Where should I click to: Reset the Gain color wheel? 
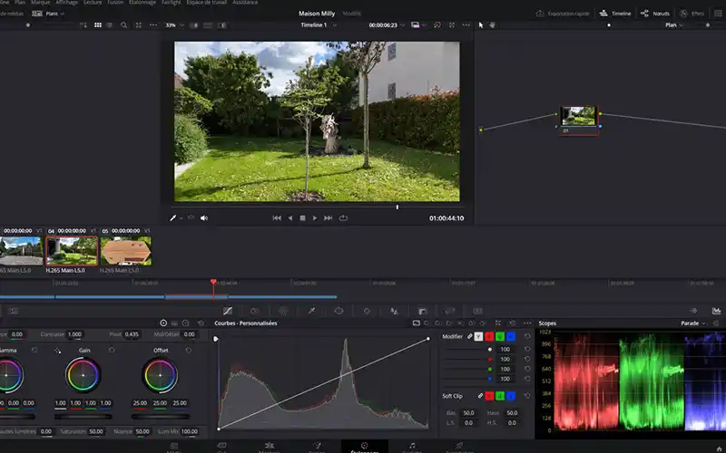click(x=112, y=351)
